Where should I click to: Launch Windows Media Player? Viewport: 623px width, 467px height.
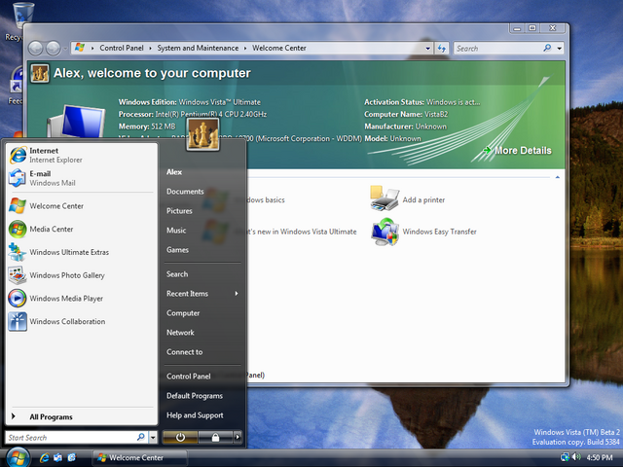(82, 299)
